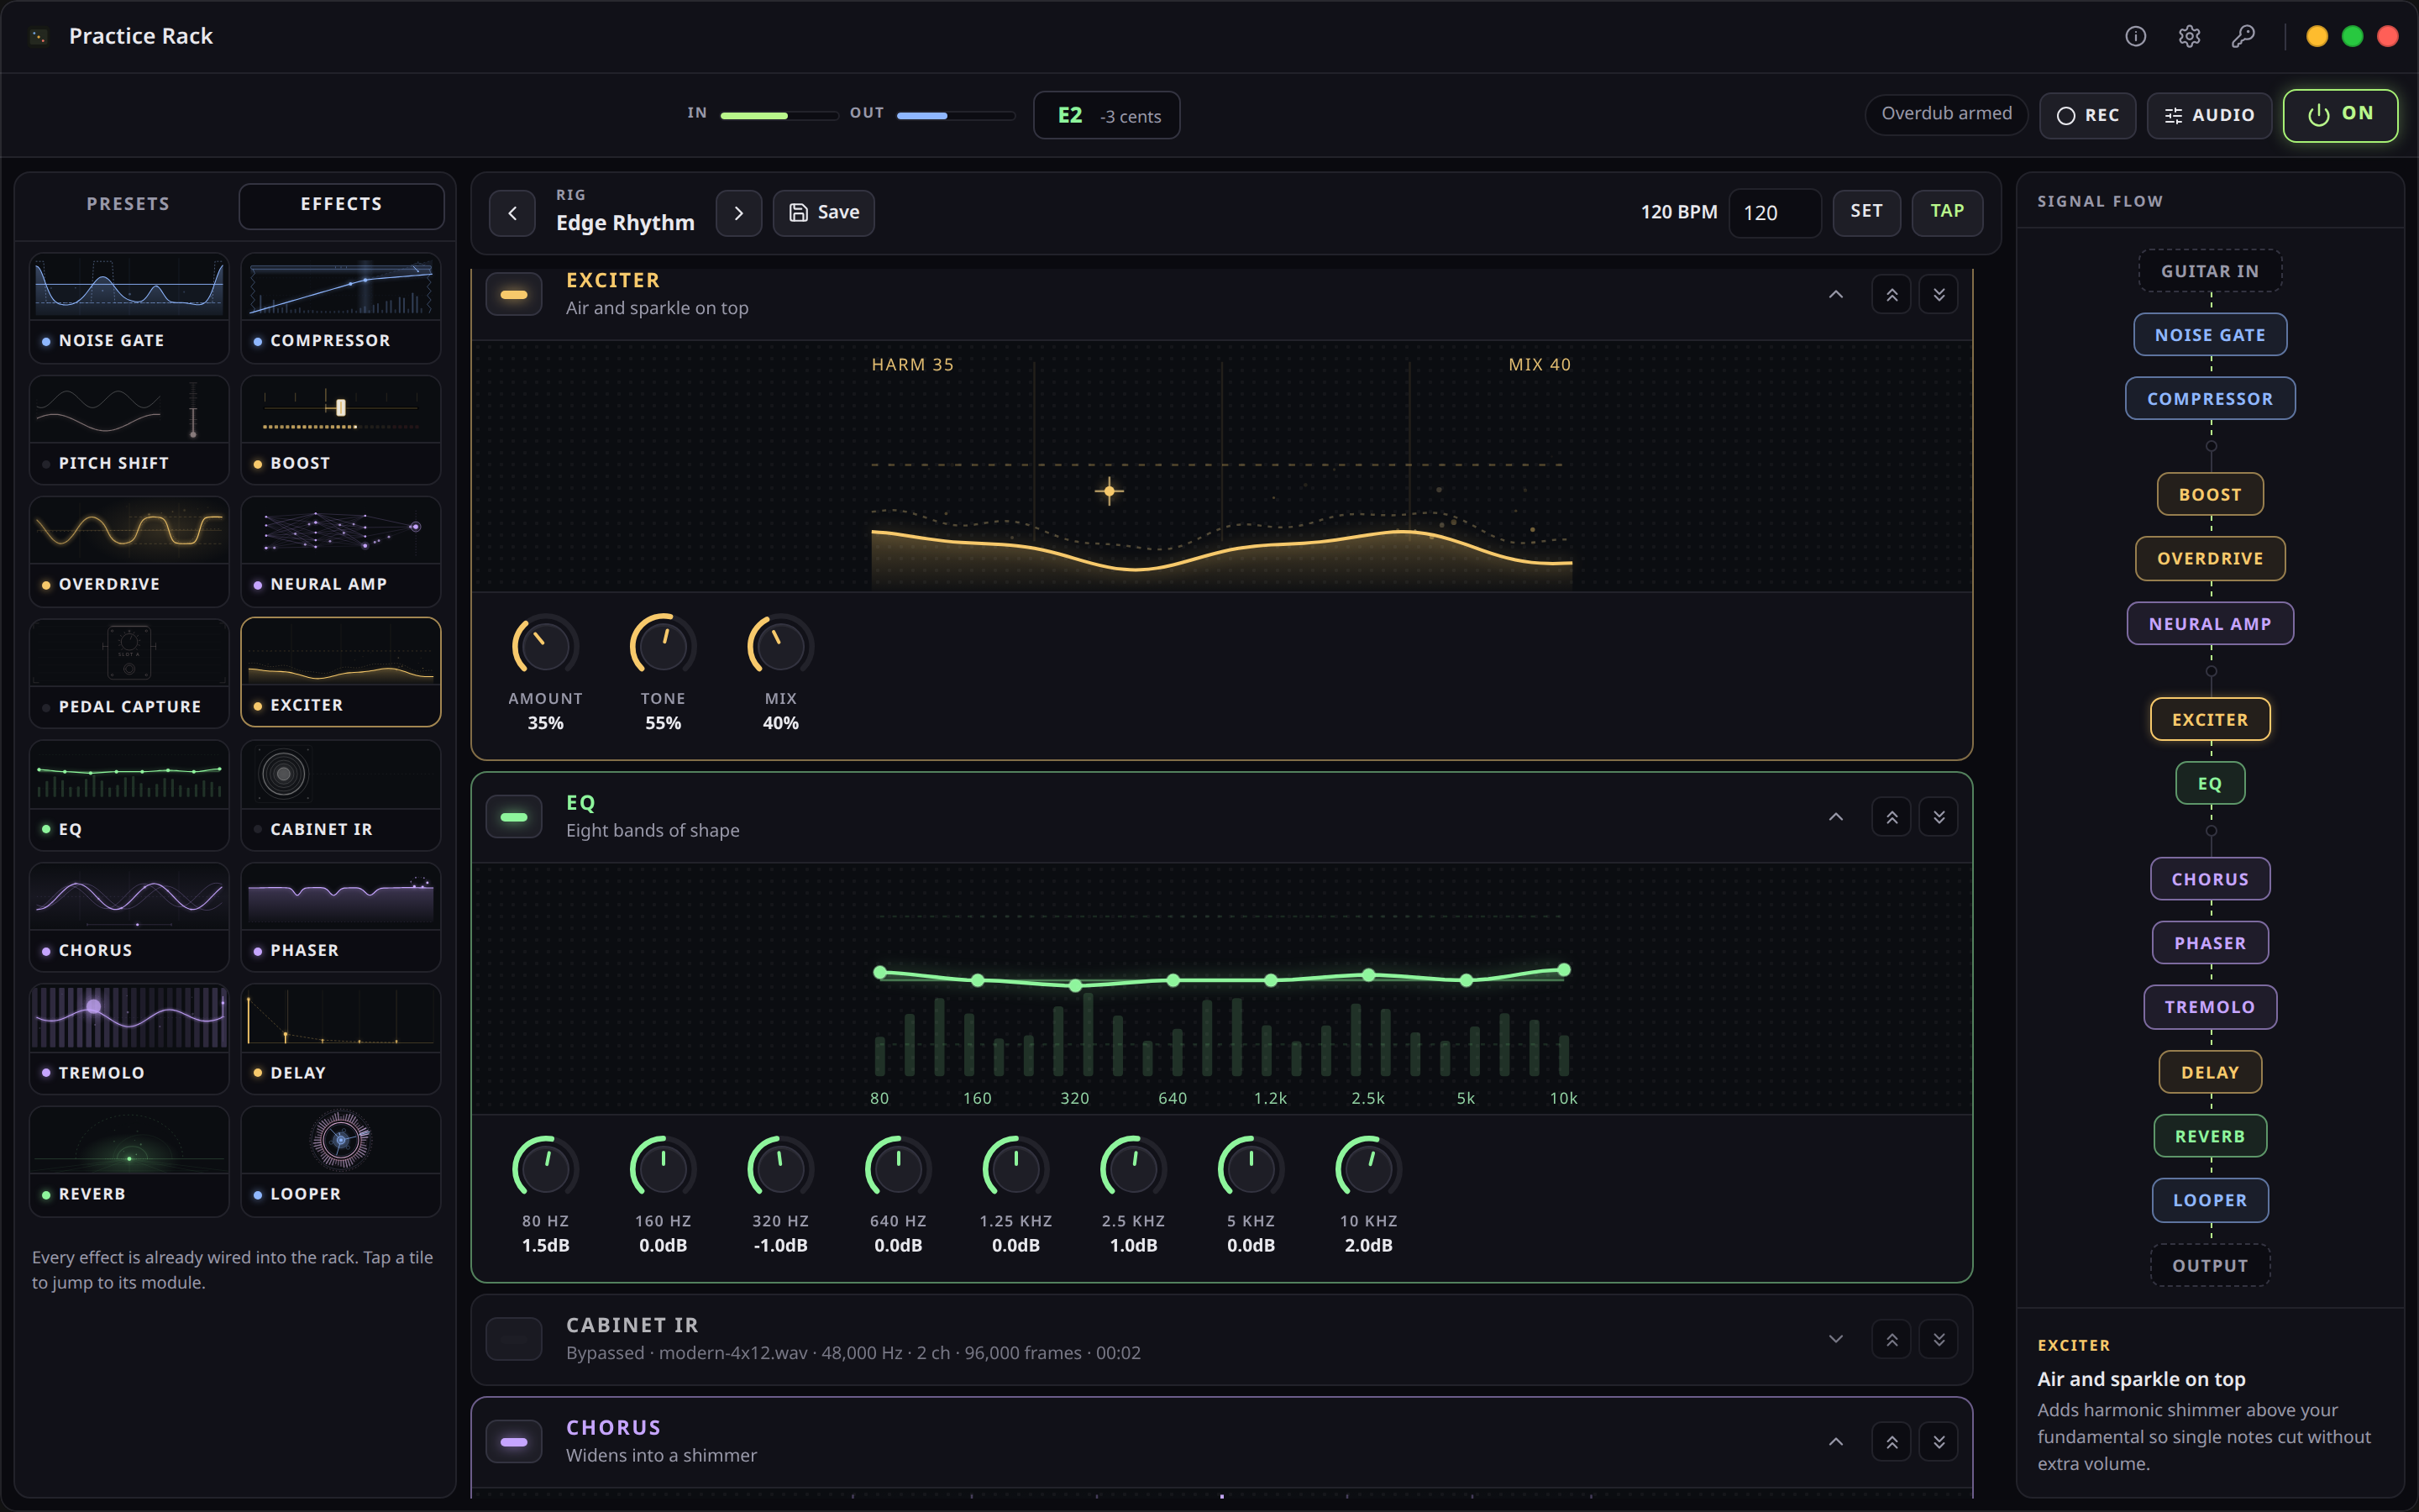
Task: Collapse the Exciter module panel
Action: [x=1835, y=295]
